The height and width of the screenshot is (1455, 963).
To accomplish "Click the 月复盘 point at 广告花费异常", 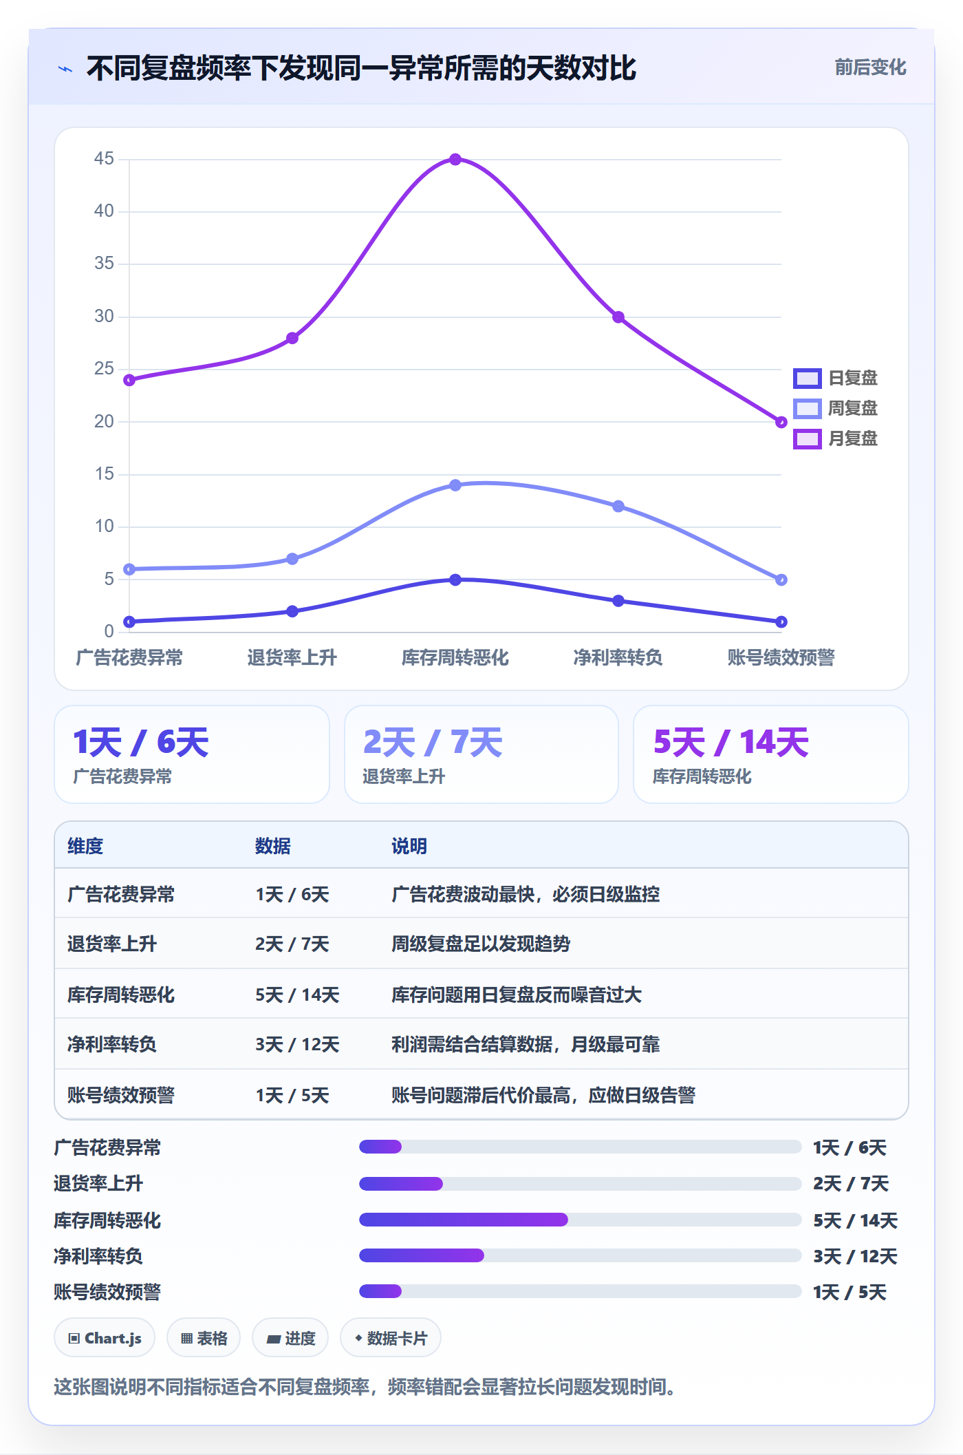I will (x=129, y=380).
